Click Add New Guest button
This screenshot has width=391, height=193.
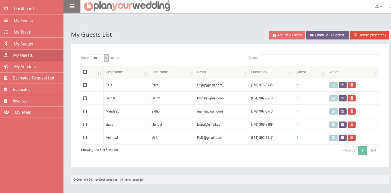(x=287, y=35)
